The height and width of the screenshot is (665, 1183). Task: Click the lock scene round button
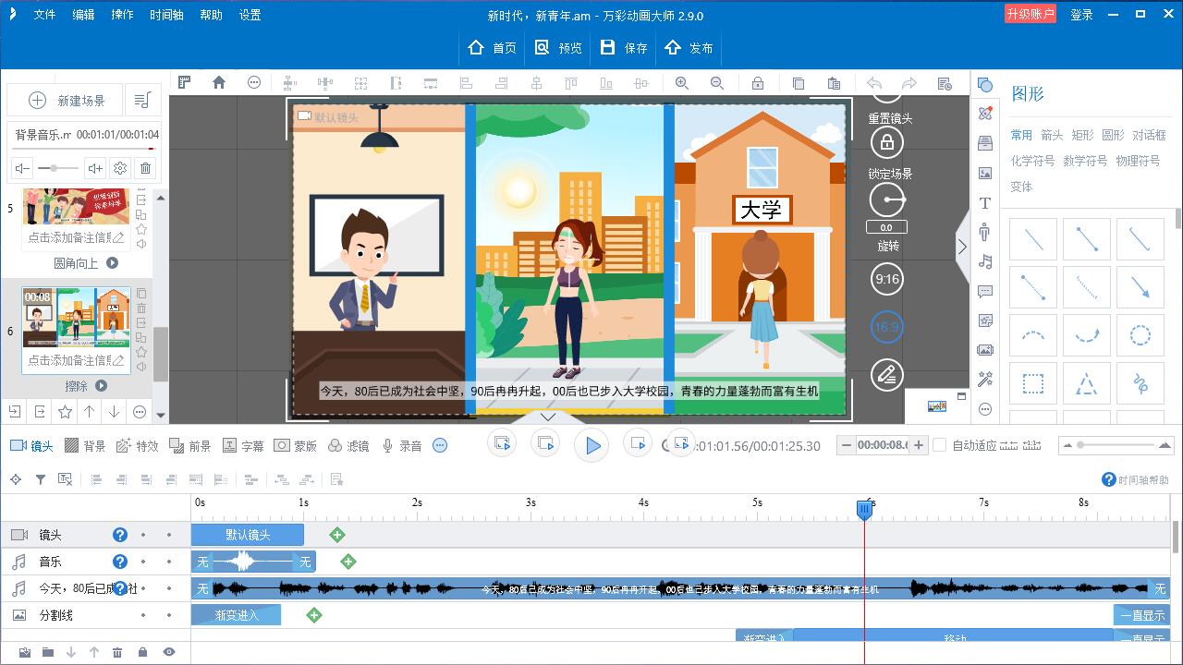click(887, 142)
